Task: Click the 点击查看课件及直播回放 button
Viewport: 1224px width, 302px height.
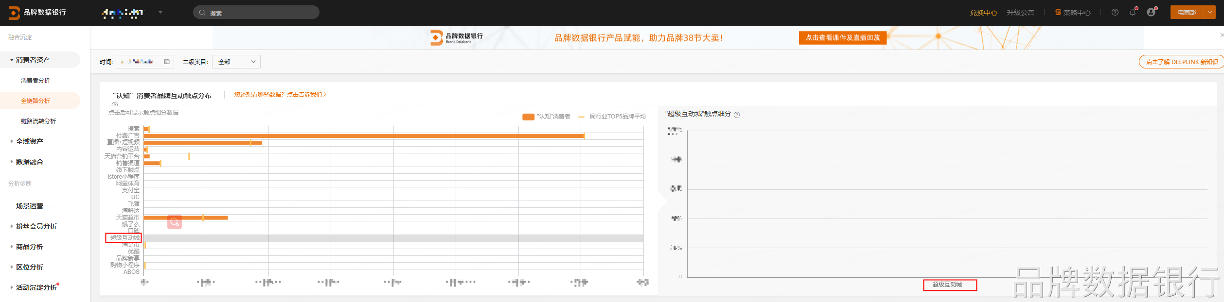Action: [x=842, y=38]
